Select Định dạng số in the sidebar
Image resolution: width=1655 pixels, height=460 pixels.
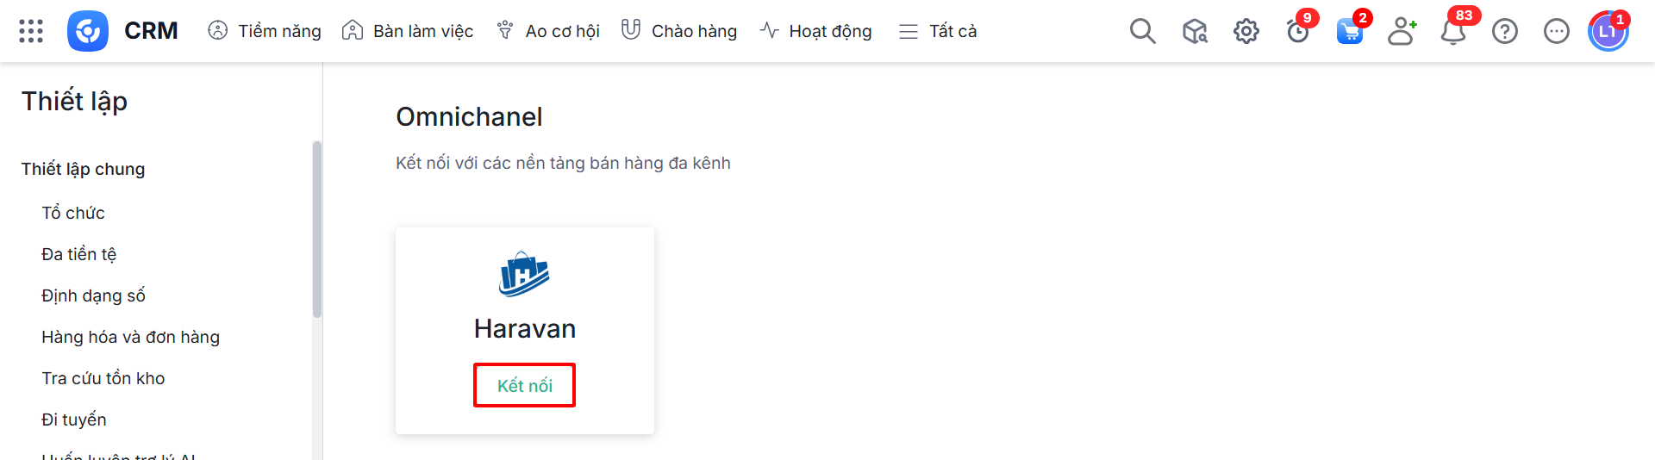[93, 295]
